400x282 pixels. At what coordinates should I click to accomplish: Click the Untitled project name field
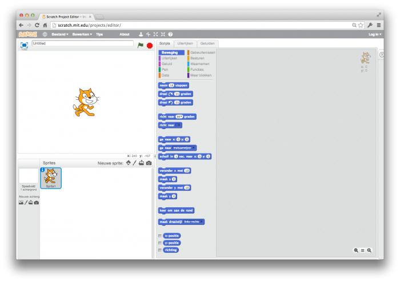point(82,43)
